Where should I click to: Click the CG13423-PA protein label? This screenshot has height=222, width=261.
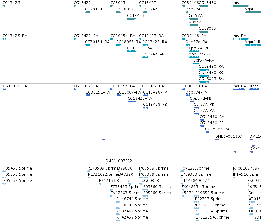tap(140, 98)
